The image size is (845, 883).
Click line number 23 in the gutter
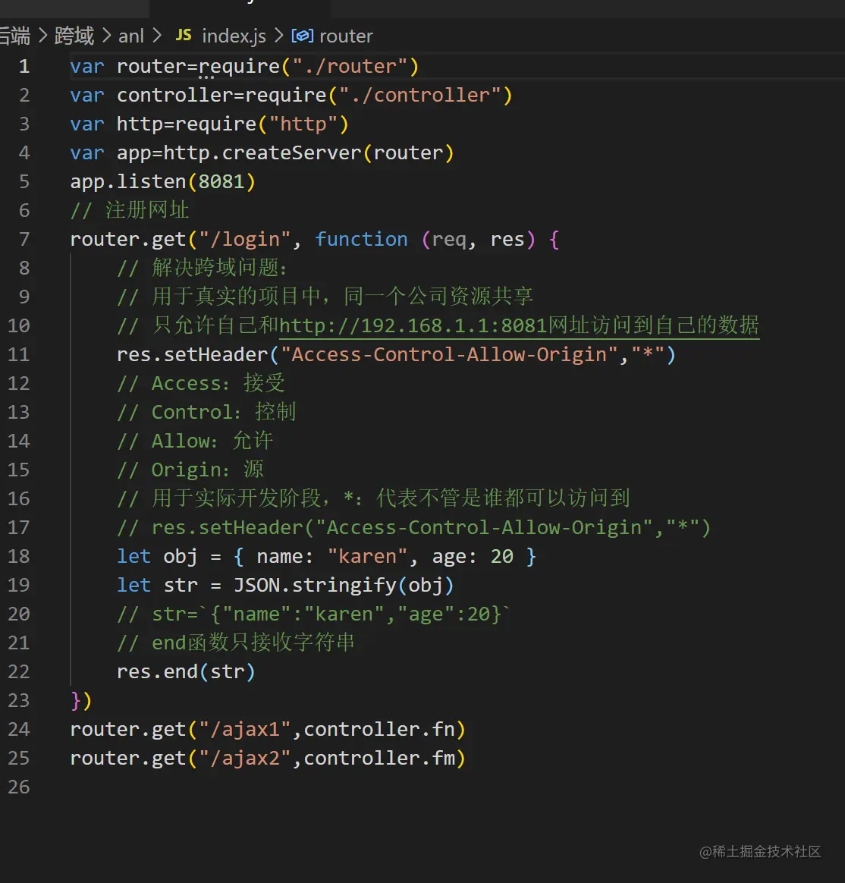[18, 700]
